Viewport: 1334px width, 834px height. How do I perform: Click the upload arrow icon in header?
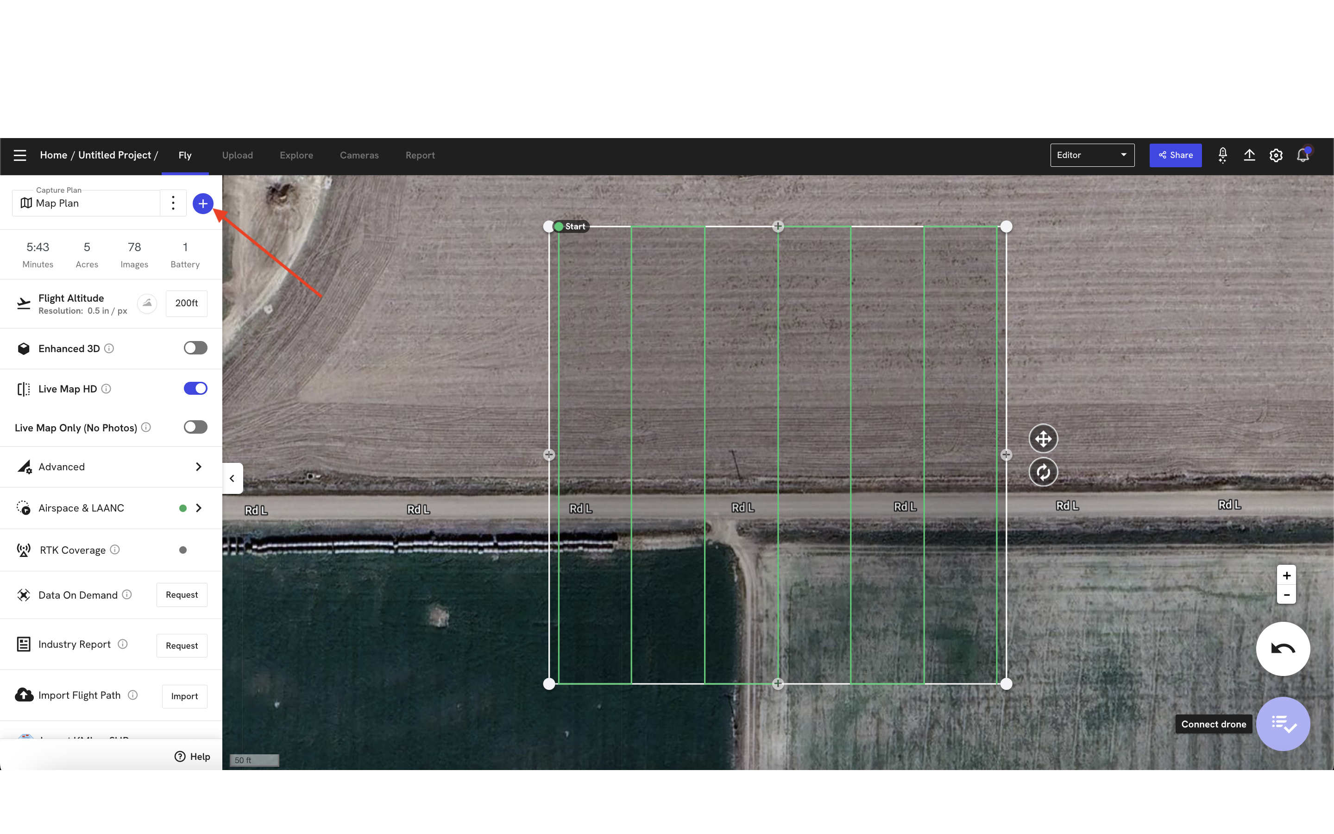coord(1249,156)
